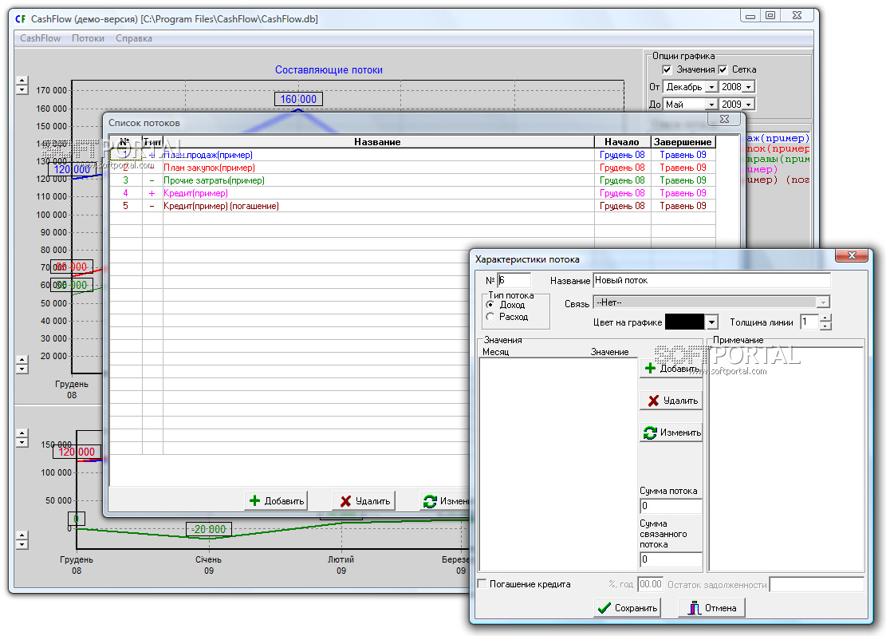Click the Значение column header

point(610,352)
